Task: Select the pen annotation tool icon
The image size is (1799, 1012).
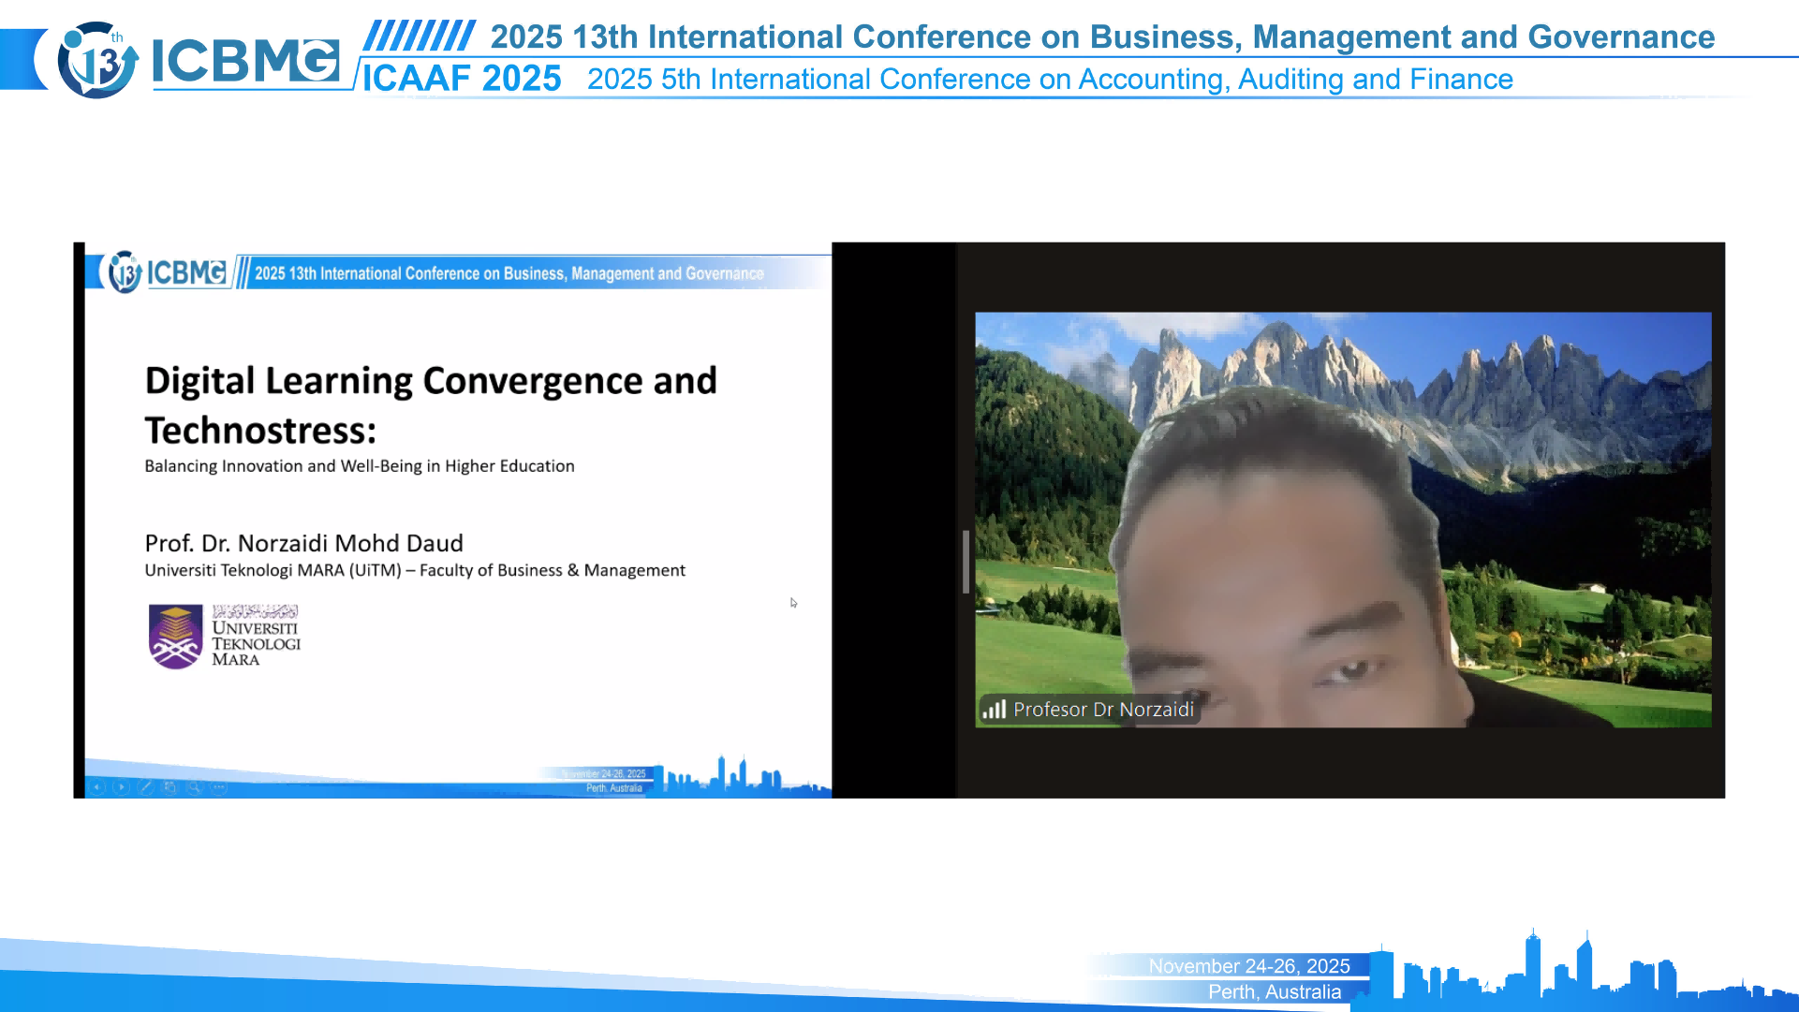Action: [x=146, y=787]
